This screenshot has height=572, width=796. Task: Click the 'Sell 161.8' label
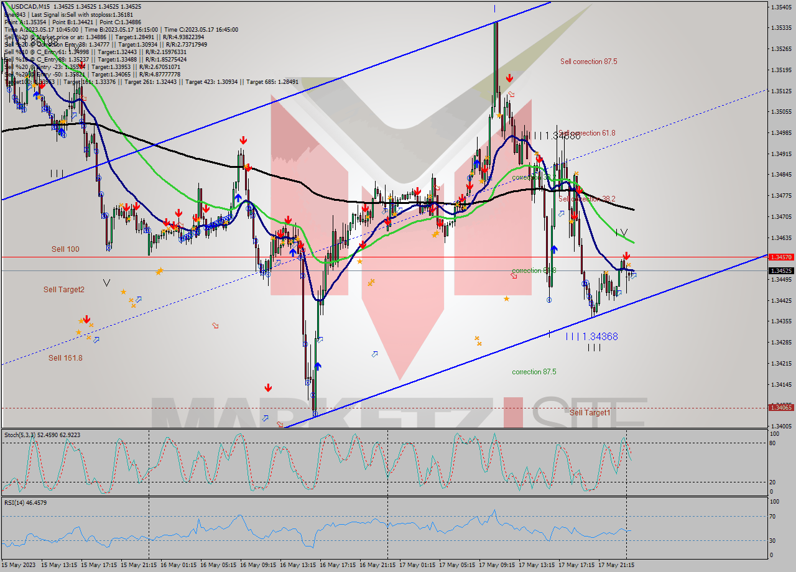coord(65,358)
